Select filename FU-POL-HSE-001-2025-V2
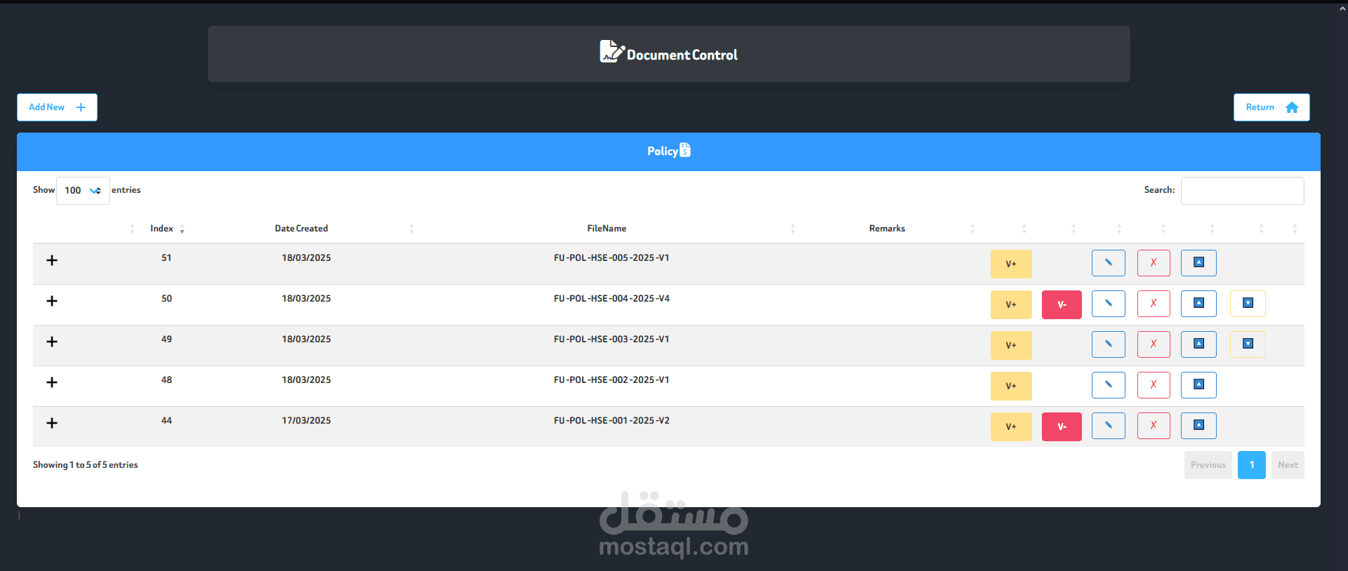Viewport: 1348px width, 571px height. pyautogui.click(x=612, y=421)
